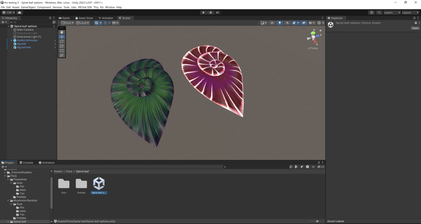This screenshot has width=421, height=224.
Task: Open Project search window icon
Action: pos(291,167)
